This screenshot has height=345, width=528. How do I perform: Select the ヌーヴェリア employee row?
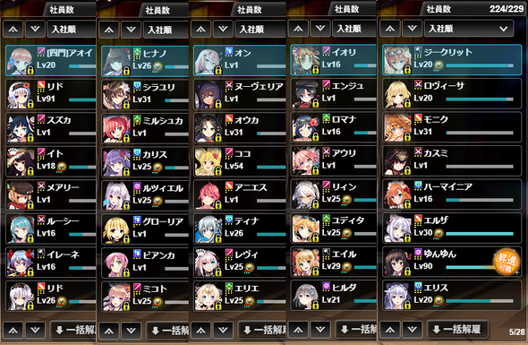pyautogui.click(x=240, y=94)
